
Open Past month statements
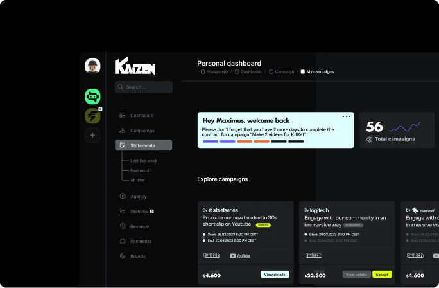coord(141,170)
